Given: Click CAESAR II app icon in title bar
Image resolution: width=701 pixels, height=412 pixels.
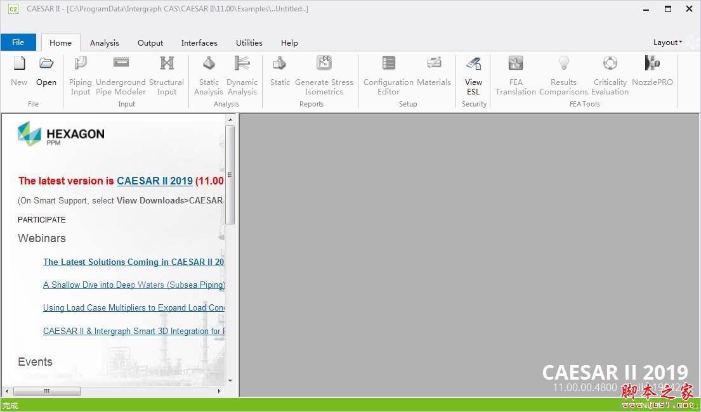Looking at the screenshot, I should 13,9.
